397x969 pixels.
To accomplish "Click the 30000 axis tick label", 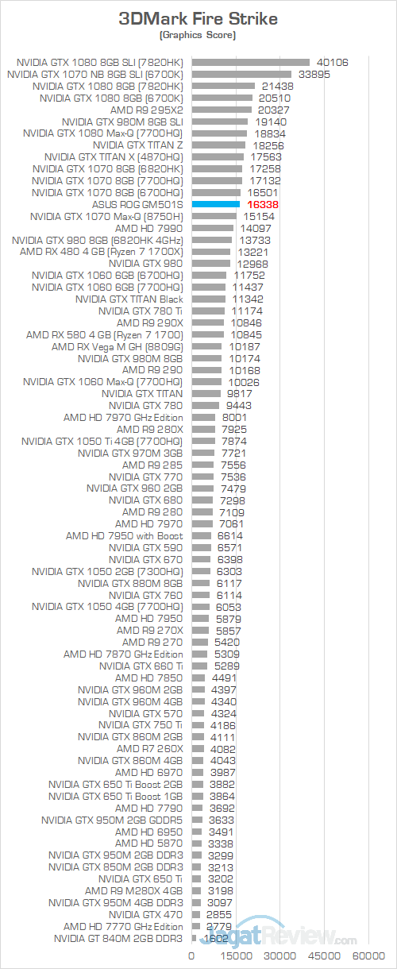I will point(280,955).
